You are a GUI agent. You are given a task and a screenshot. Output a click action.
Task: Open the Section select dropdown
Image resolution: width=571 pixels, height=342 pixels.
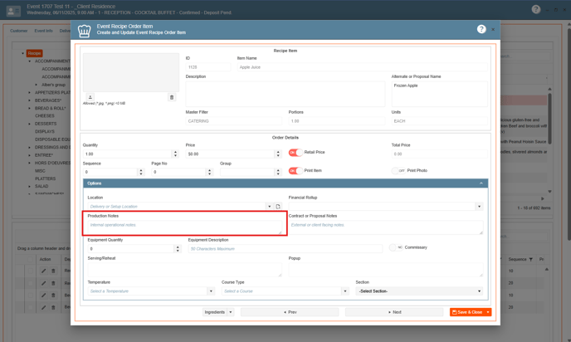479,291
